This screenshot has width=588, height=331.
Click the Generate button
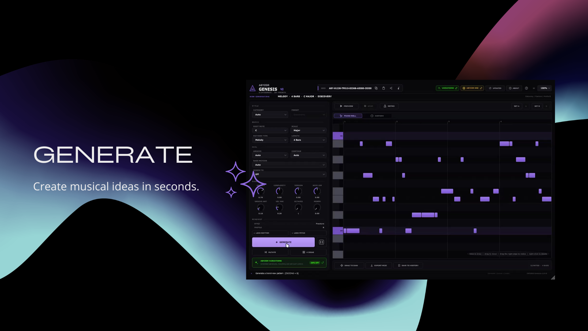[283, 242]
